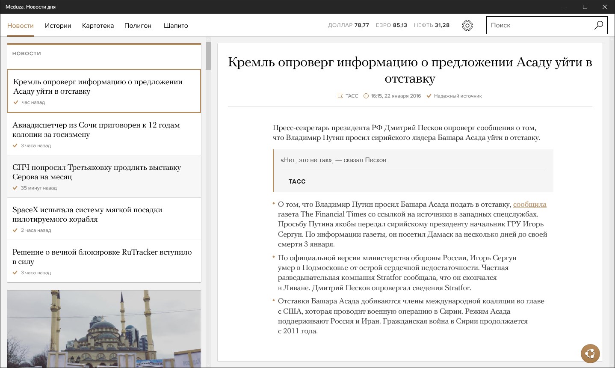Click the НЕФТЬ 31,28 oil price
Viewport: 615px width, 368px height.
coord(432,25)
